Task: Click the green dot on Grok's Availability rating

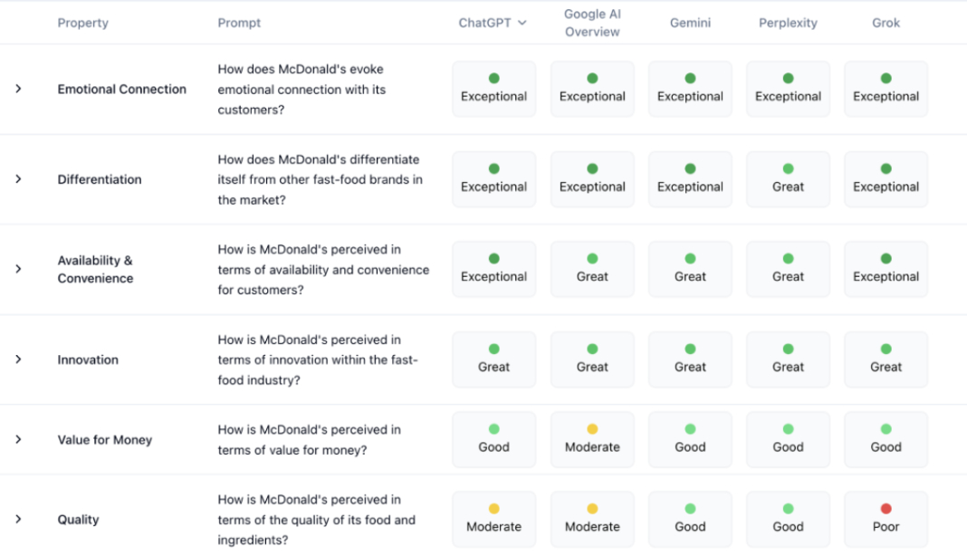Action: (886, 260)
